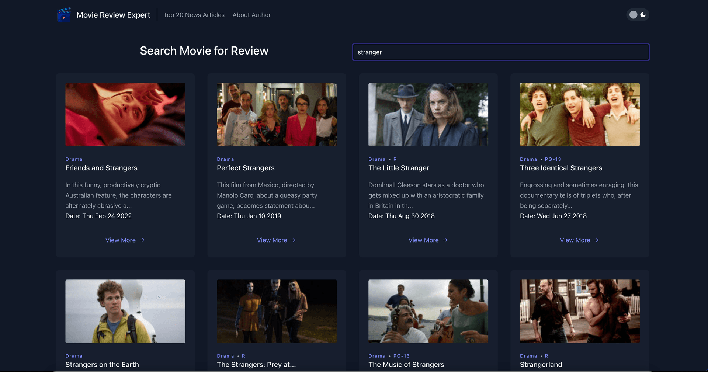Open Friends and Strangers poster thumbnail
This screenshot has height=372, width=708.
125,115
